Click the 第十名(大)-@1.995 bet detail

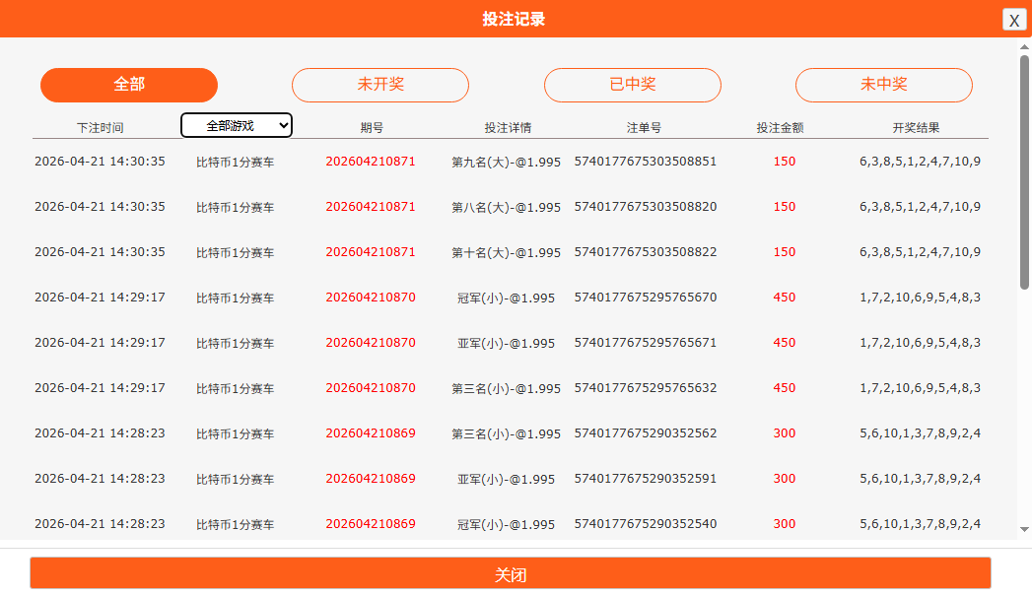[506, 253]
